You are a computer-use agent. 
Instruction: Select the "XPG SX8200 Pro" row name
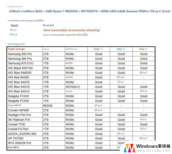(20, 143)
